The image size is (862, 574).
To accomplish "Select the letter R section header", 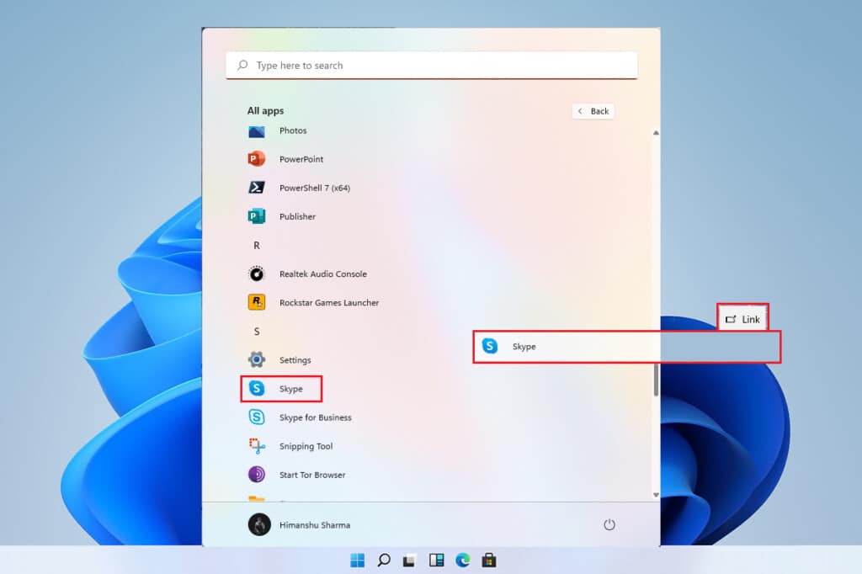I will [257, 246].
